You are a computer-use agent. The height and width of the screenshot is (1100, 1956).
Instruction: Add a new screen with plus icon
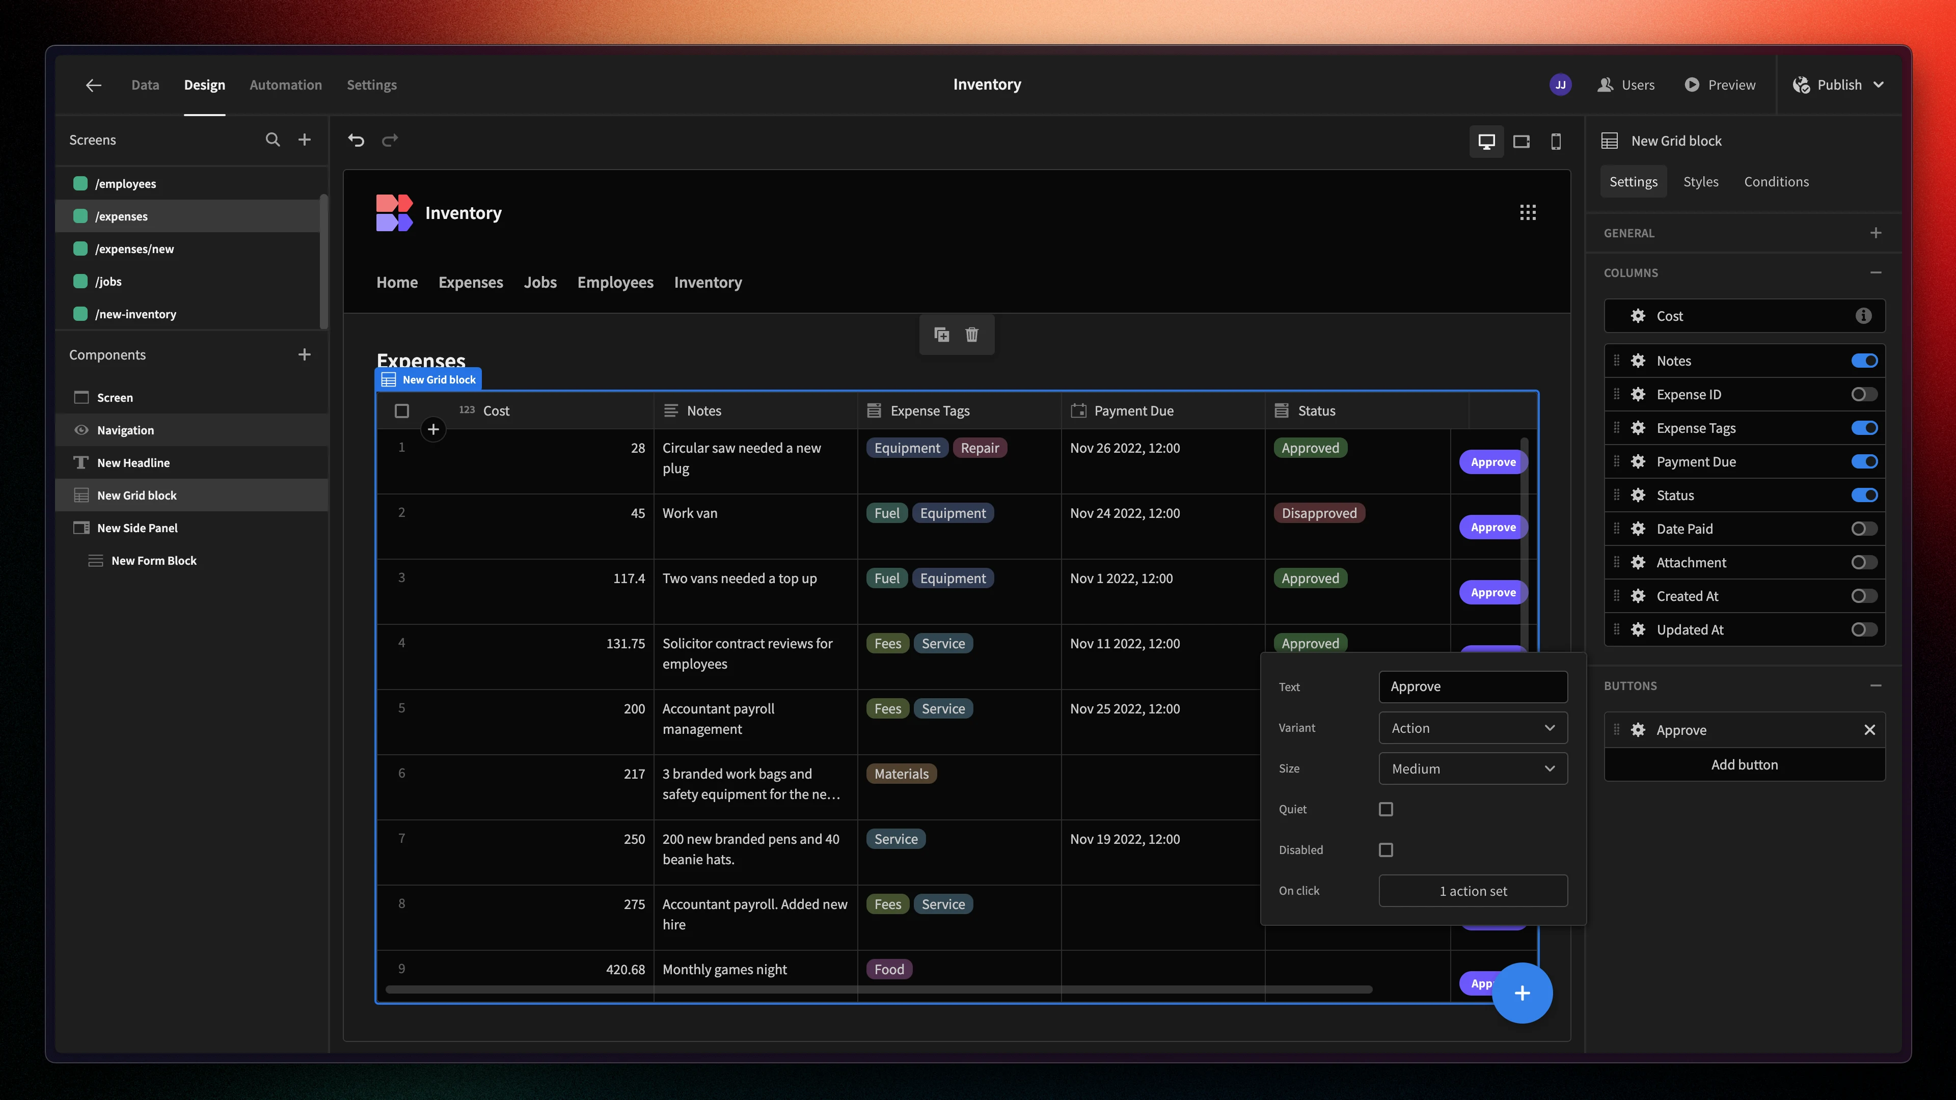[305, 140]
